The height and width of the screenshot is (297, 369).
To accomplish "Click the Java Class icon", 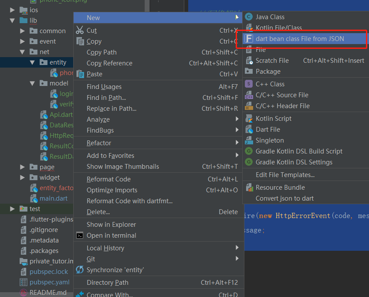I will point(249,17).
